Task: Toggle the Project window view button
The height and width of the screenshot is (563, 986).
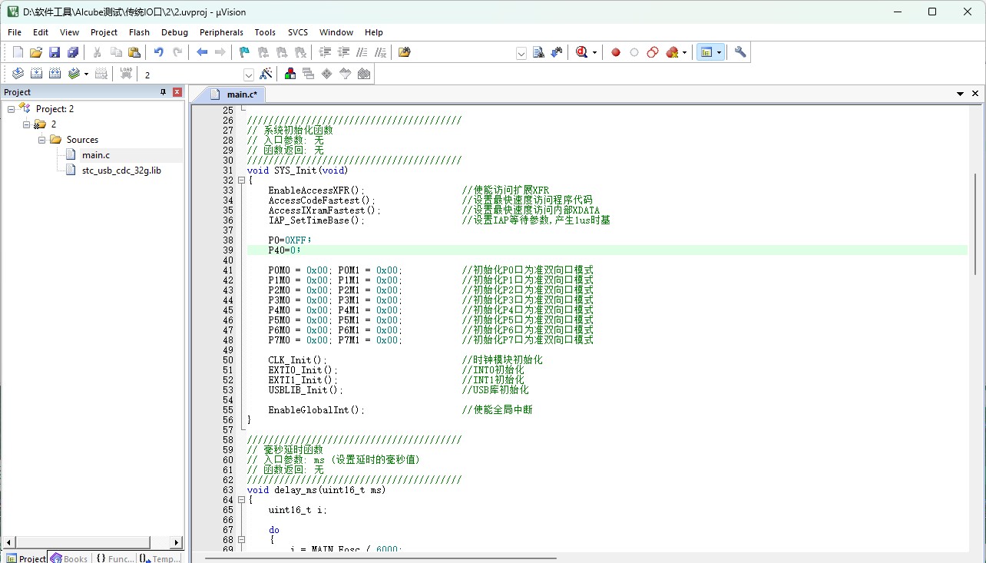Action: click(706, 52)
